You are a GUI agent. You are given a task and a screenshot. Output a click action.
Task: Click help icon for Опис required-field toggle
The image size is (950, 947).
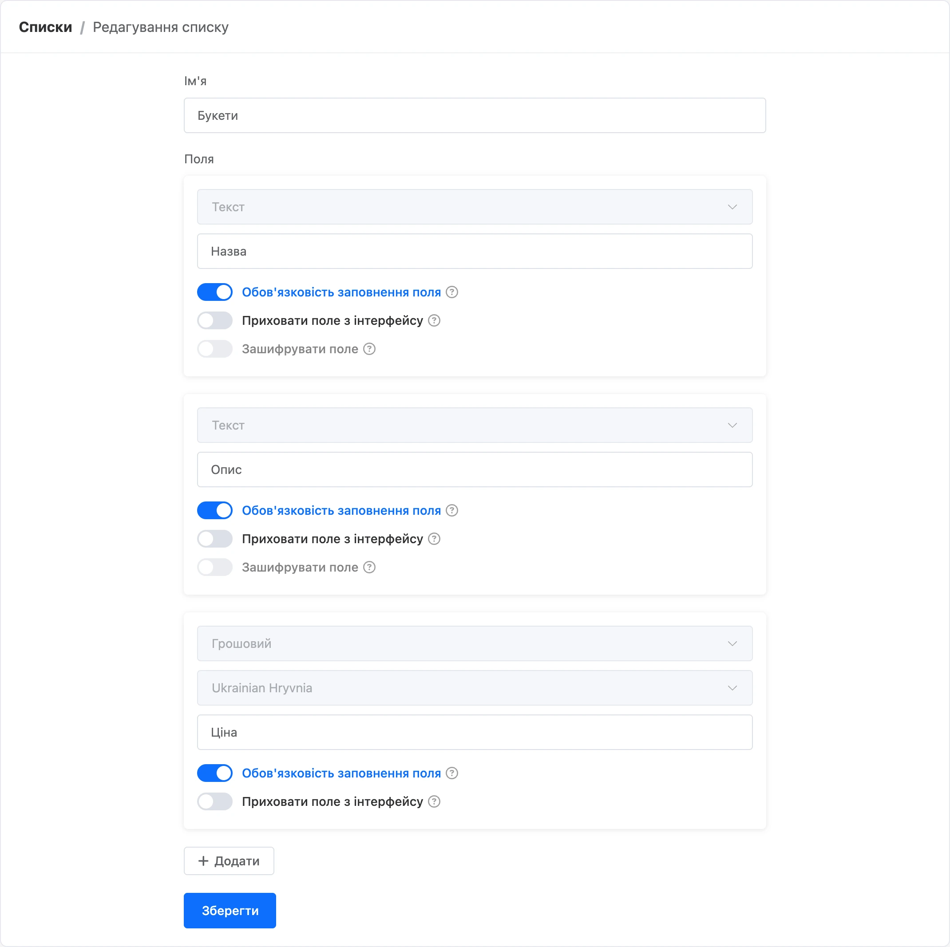click(452, 511)
